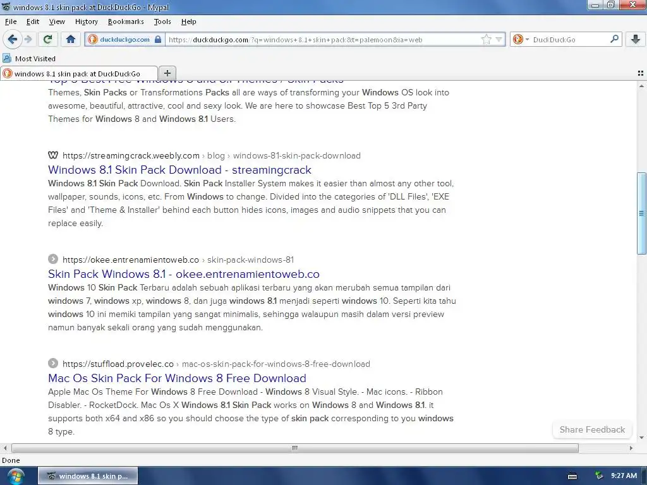647x485 pixels.
Task: Click the on-screen keyboard tray icon
Action: [x=572, y=476]
